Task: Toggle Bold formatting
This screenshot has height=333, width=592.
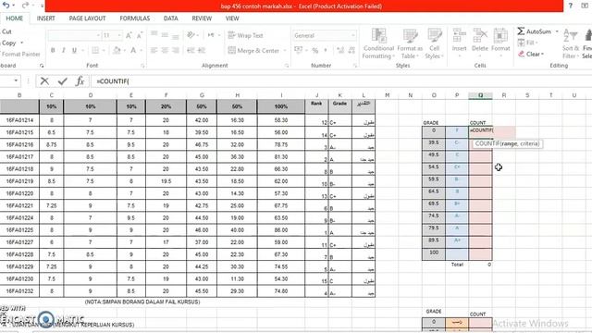Action: pos(53,50)
